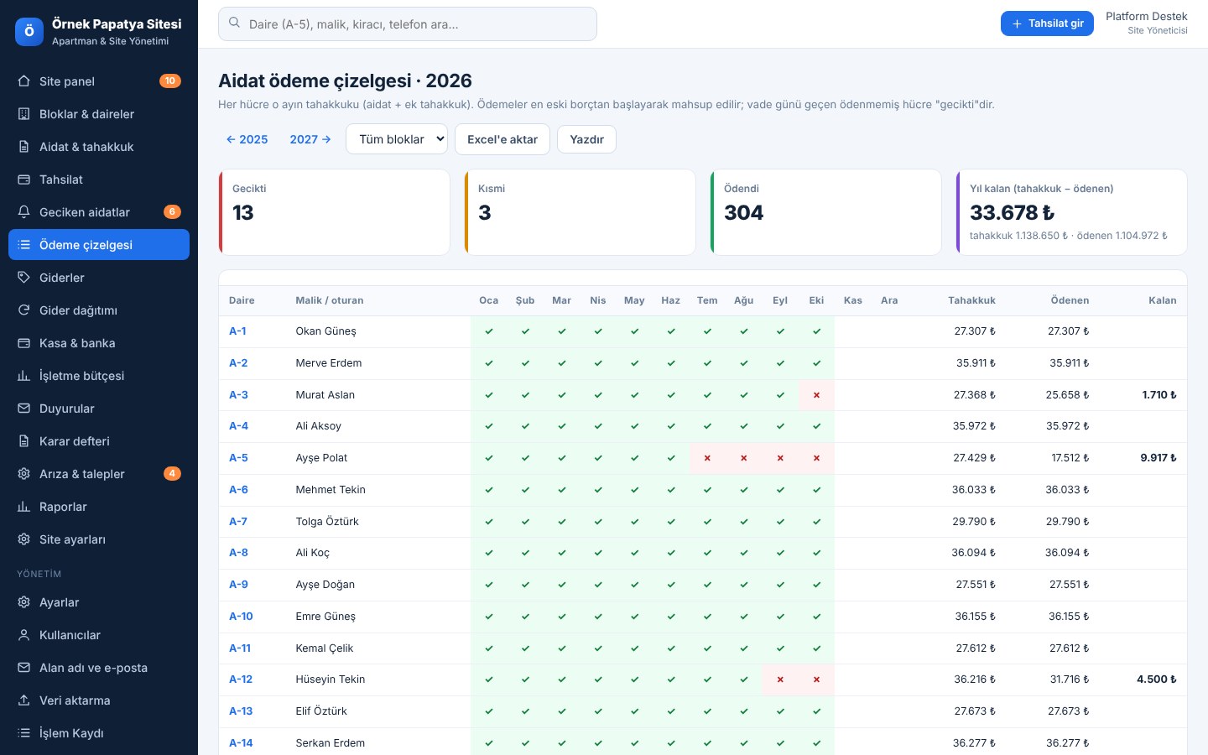Screen dimensions: 1208x755
Task: Click the Karar defteri document icon
Action: [x=23, y=441]
